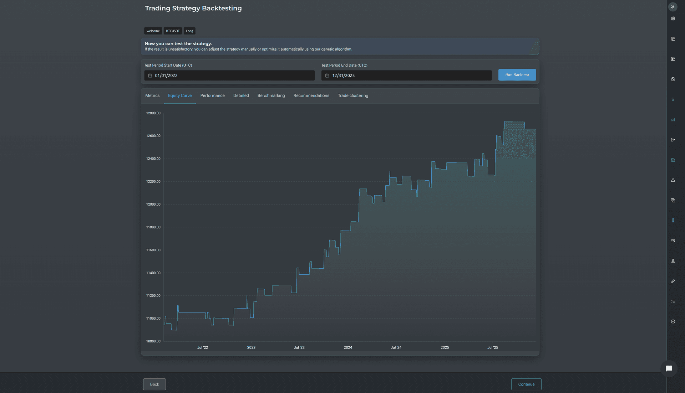Switch to the Metrics tab
This screenshot has width=685, height=393.
[x=152, y=95]
